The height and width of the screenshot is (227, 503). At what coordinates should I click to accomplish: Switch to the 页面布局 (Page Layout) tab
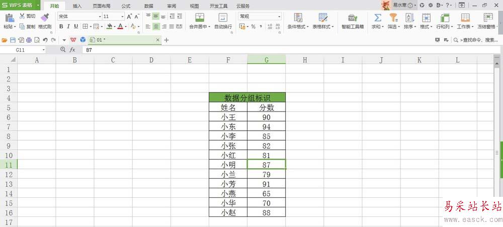click(x=101, y=6)
